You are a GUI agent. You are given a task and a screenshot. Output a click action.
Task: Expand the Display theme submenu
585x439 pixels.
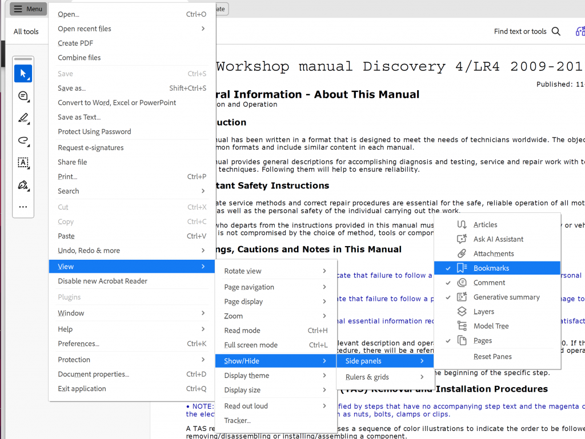[276, 375]
